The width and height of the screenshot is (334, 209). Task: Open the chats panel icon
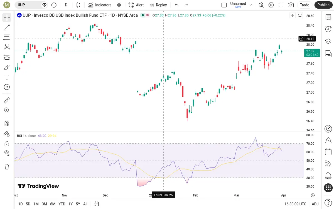point(328,53)
